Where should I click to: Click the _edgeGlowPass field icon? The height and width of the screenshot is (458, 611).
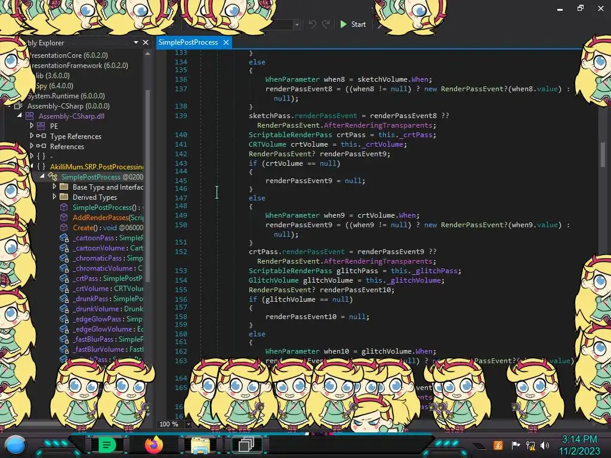click(x=64, y=318)
